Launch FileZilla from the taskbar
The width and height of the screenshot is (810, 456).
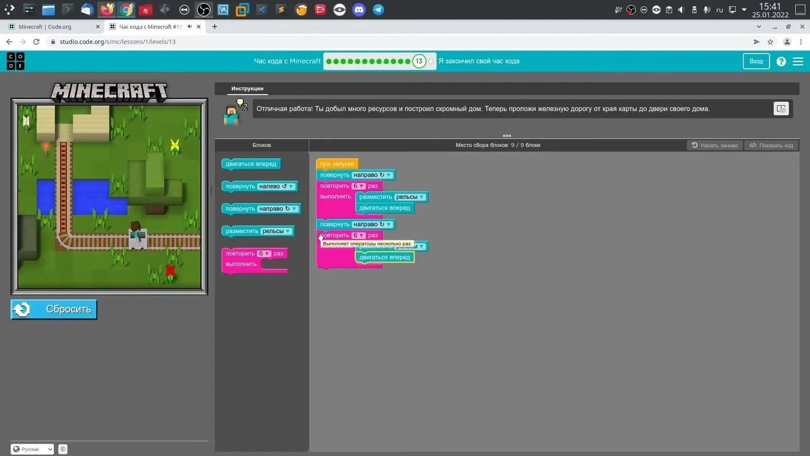tap(145, 10)
